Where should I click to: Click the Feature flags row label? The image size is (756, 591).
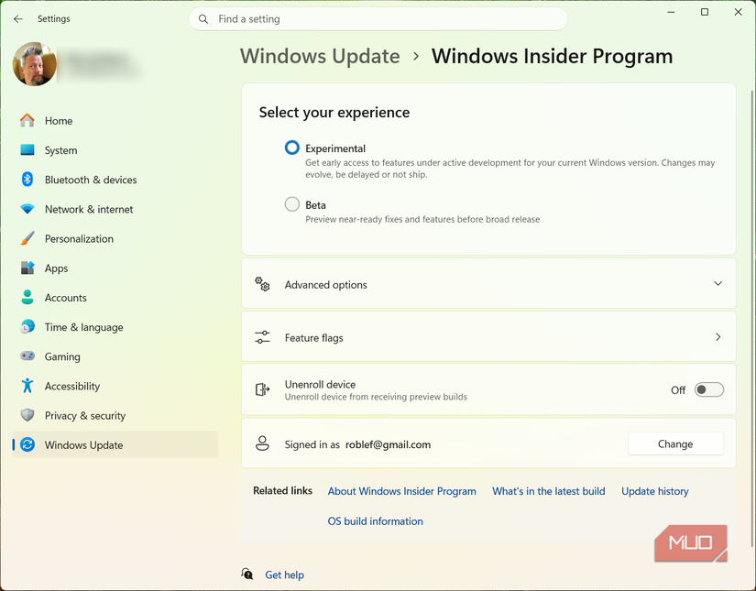(314, 337)
